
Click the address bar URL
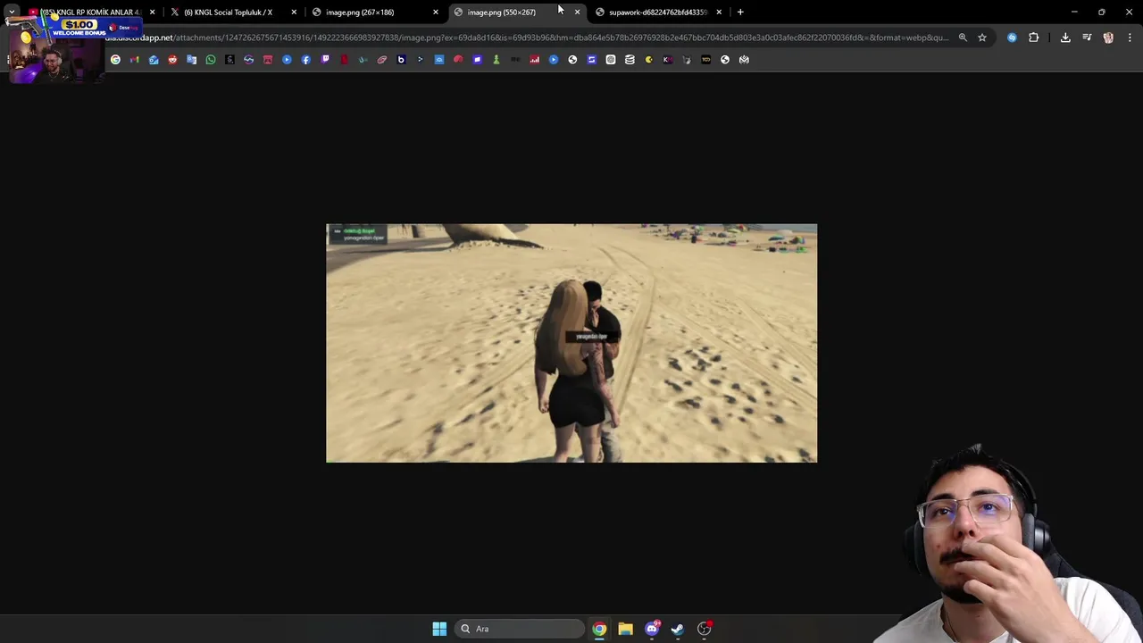[x=527, y=38]
